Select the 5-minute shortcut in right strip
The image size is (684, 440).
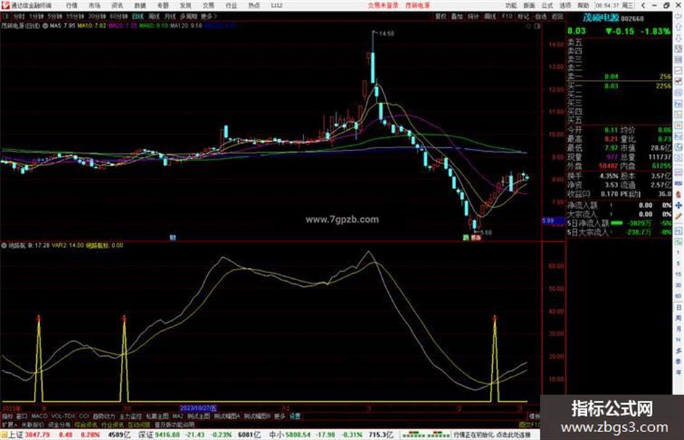tap(678, 264)
